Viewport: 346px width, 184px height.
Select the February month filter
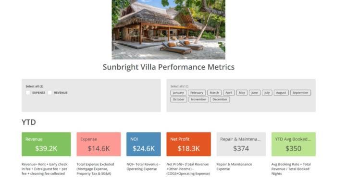pyautogui.click(x=197, y=93)
